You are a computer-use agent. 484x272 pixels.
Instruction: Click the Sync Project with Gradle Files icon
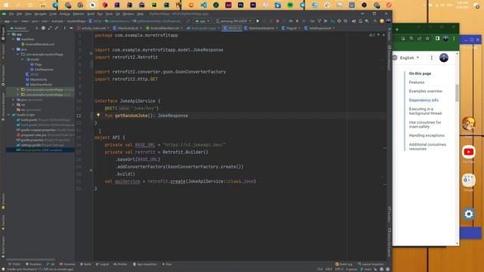tap(353, 21)
